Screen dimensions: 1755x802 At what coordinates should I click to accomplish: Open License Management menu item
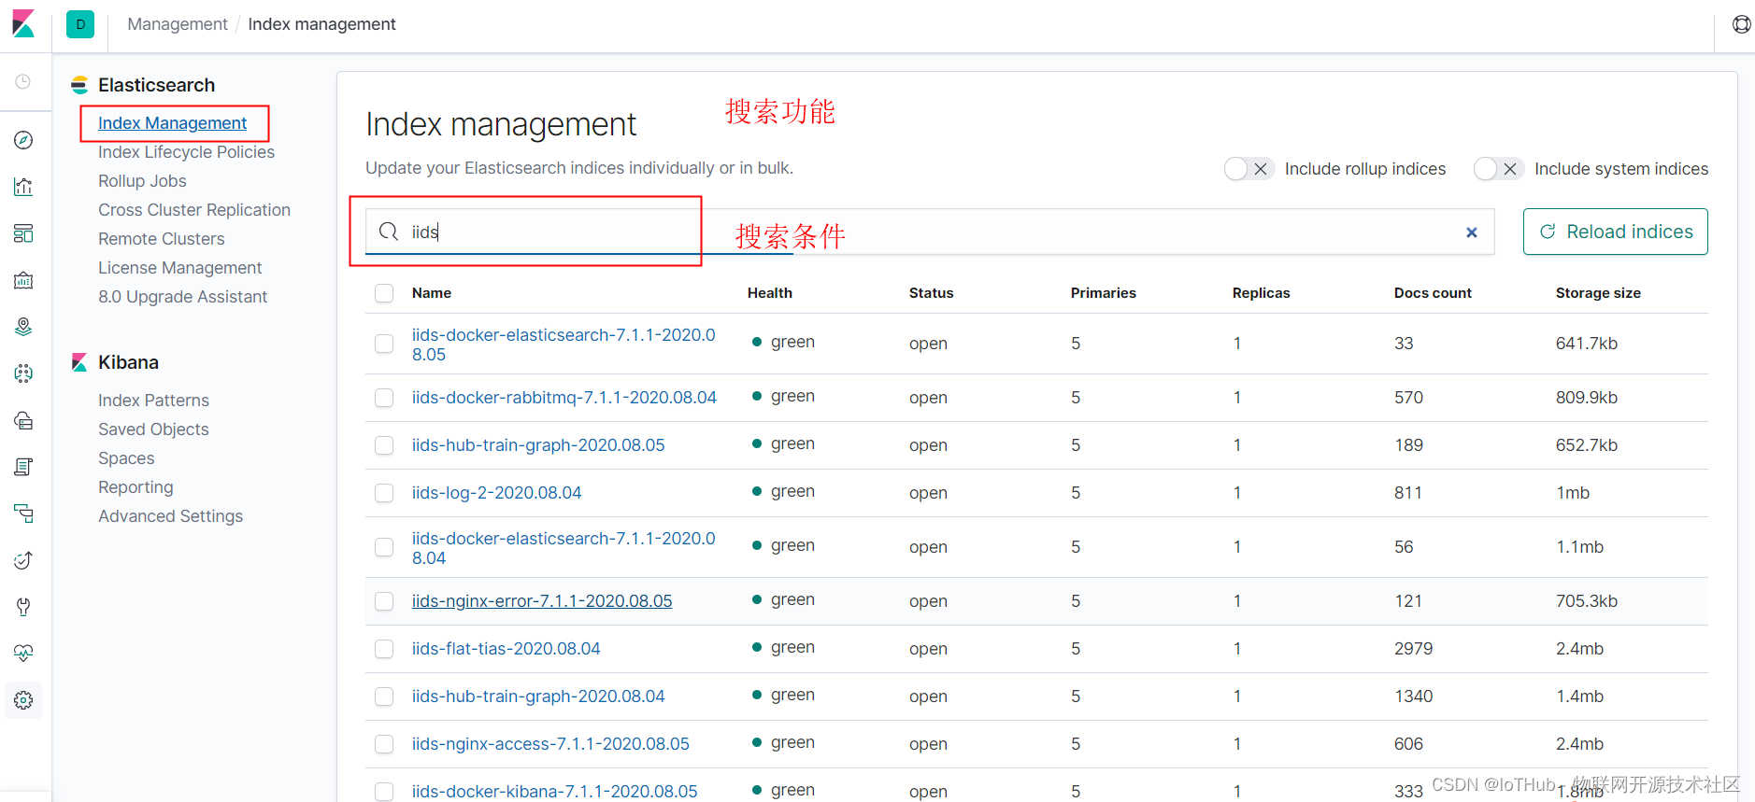(179, 268)
